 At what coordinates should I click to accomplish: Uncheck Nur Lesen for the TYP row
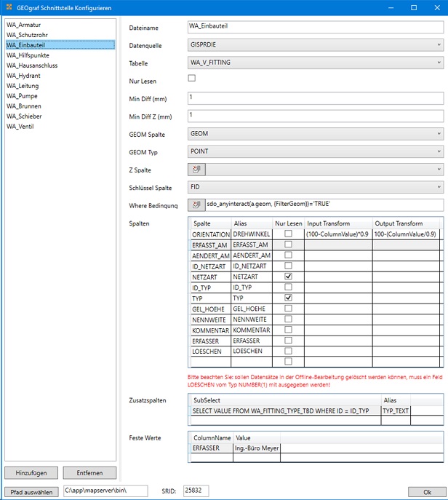pyautogui.click(x=289, y=298)
